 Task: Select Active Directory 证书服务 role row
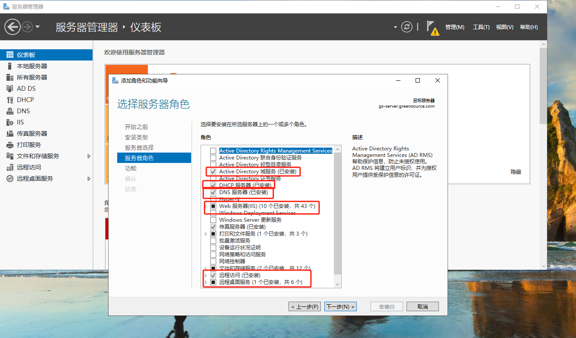pyautogui.click(x=250, y=179)
